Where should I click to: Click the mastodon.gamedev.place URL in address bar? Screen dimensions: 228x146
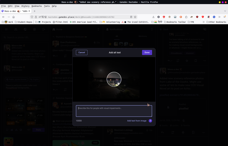point(81,17)
